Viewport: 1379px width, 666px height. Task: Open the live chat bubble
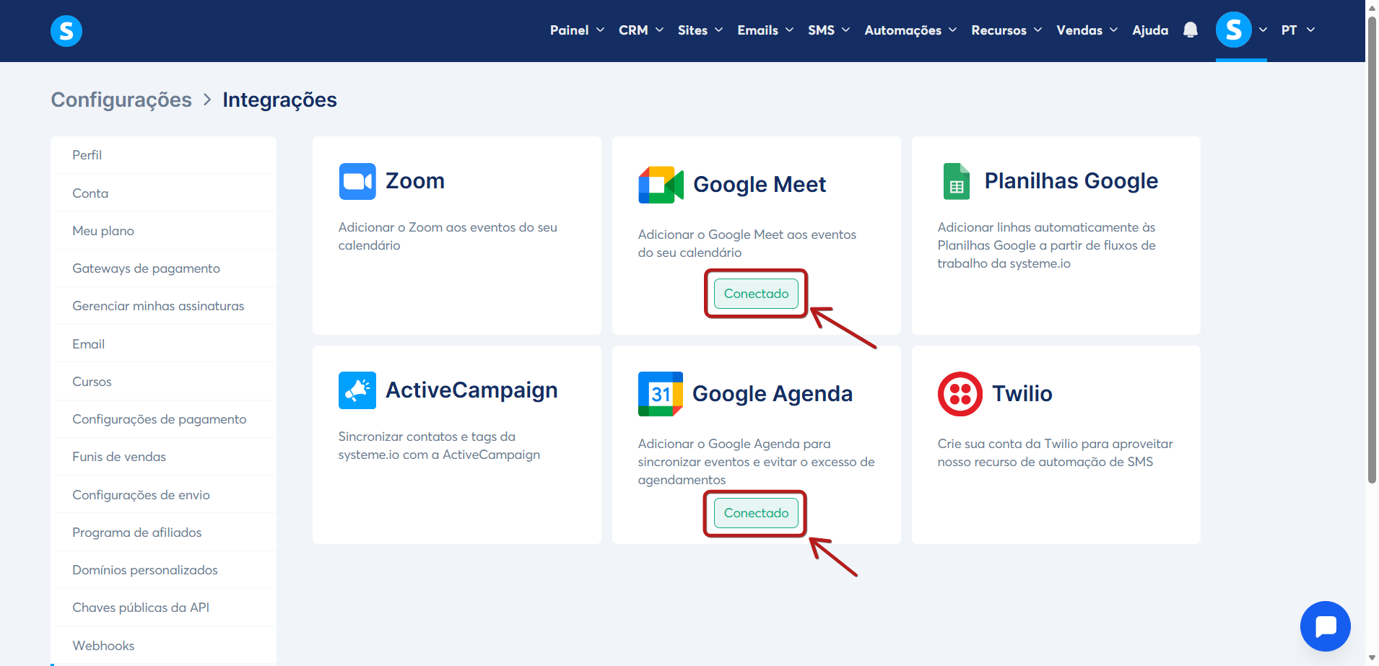[1325, 626]
